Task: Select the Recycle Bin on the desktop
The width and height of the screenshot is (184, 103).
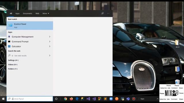Action: tap(177, 82)
